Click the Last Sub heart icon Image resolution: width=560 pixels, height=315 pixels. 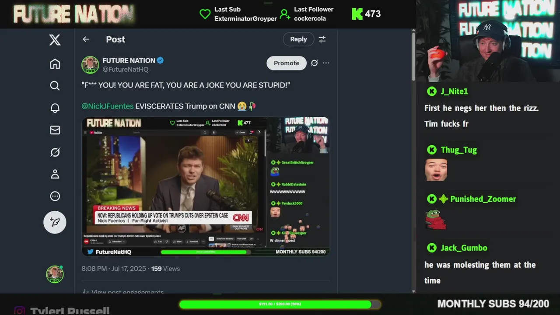pos(205,14)
